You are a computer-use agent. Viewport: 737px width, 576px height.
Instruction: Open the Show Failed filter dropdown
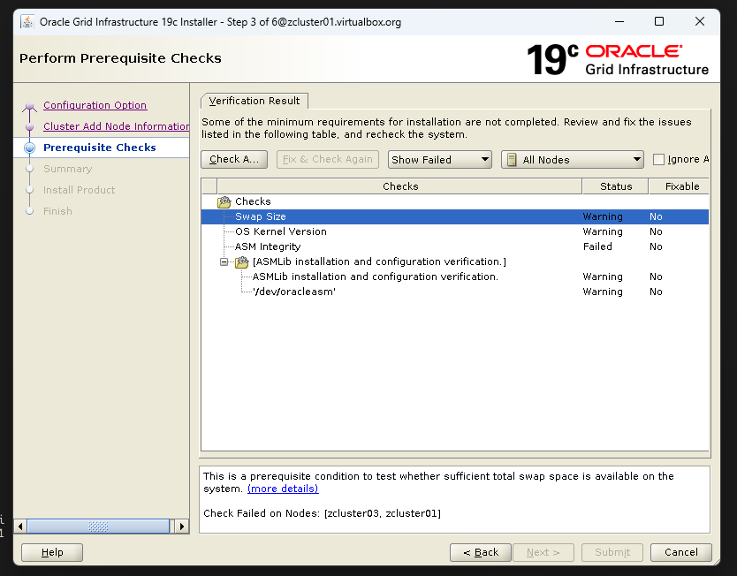pos(439,160)
